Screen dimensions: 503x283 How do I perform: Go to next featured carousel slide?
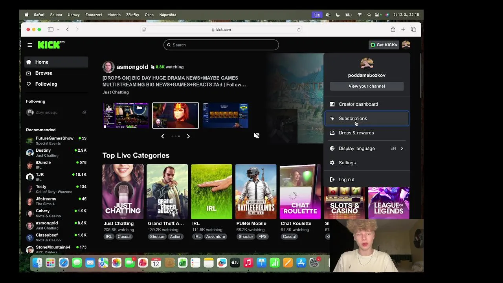[x=188, y=136]
